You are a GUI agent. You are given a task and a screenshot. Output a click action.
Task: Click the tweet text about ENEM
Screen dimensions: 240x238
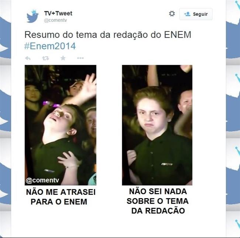coord(108,35)
